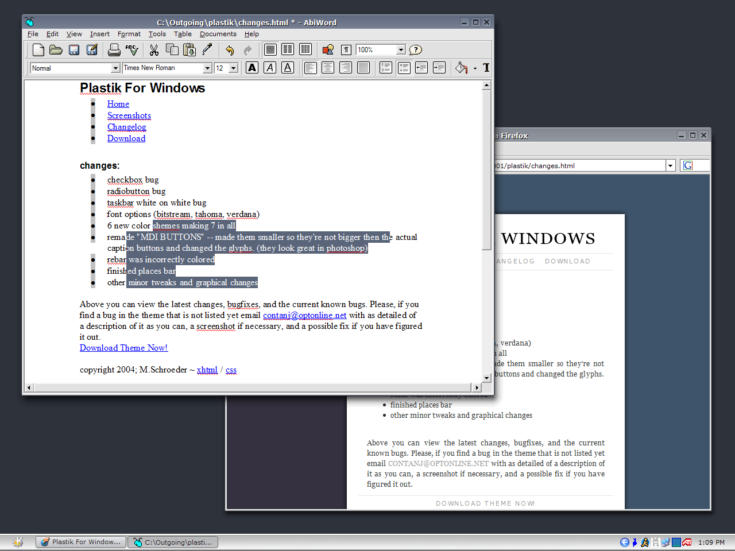The image size is (735, 551).
Task: Paste from clipboard icon
Action: click(x=189, y=50)
